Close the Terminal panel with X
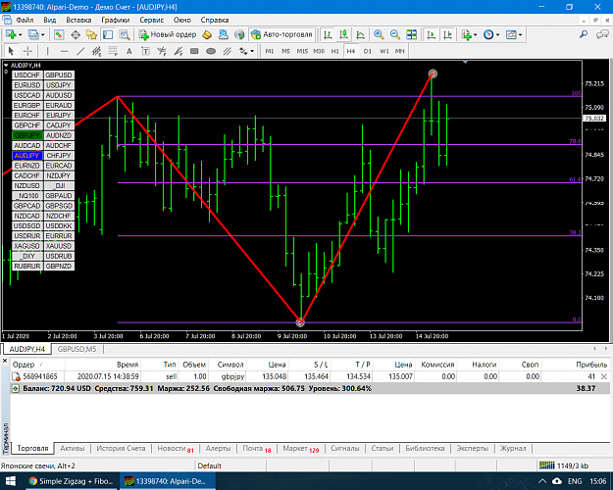 tap(5, 361)
